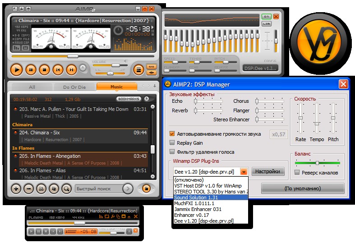Viewport: 355px width, 243px height.
Task: Open search with the magnifier button
Action: pyautogui.click(x=66, y=188)
